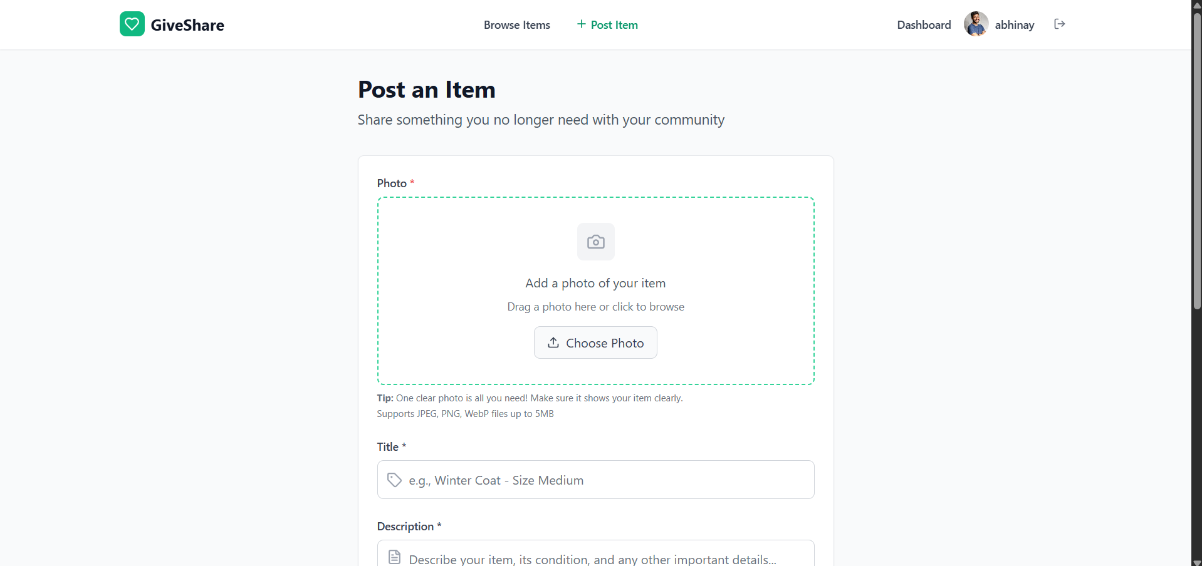This screenshot has width=1202, height=566.
Task: Click the upload arrow icon on Choose Photo
Action: (x=553, y=342)
